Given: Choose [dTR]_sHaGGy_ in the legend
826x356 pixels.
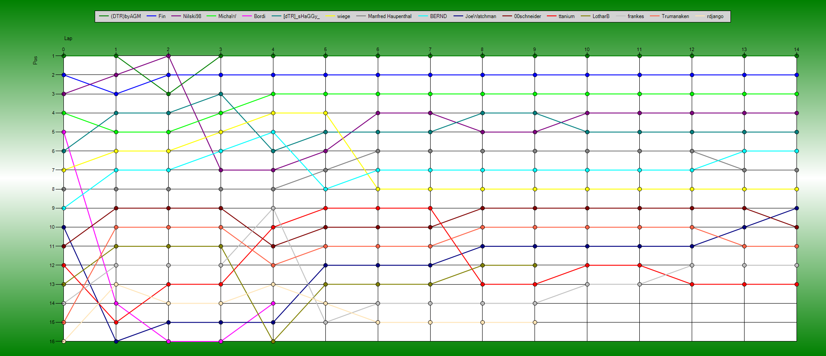Looking at the screenshot, I should [x=296, y=16].
